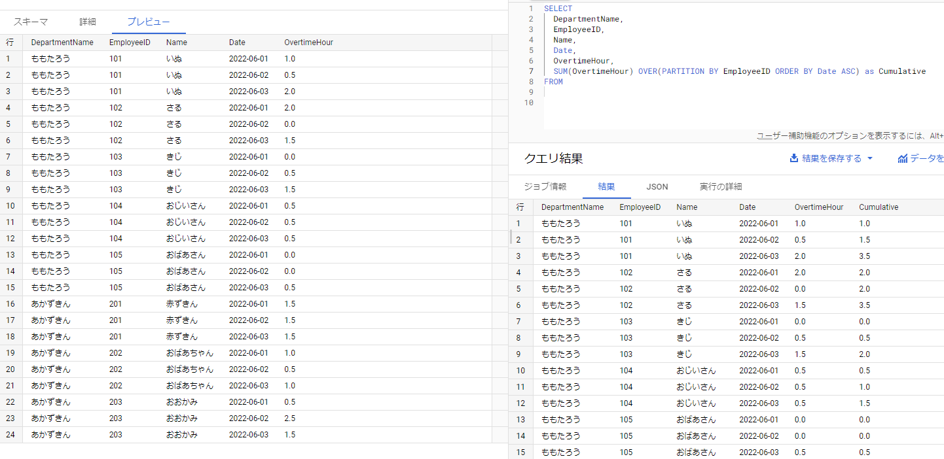Screen dimensions: 944x459
Task: Click the Name header in preview table
Action: (177, 42)
